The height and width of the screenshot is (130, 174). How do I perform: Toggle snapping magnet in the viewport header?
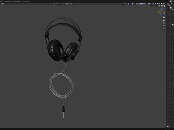[66, 4]
